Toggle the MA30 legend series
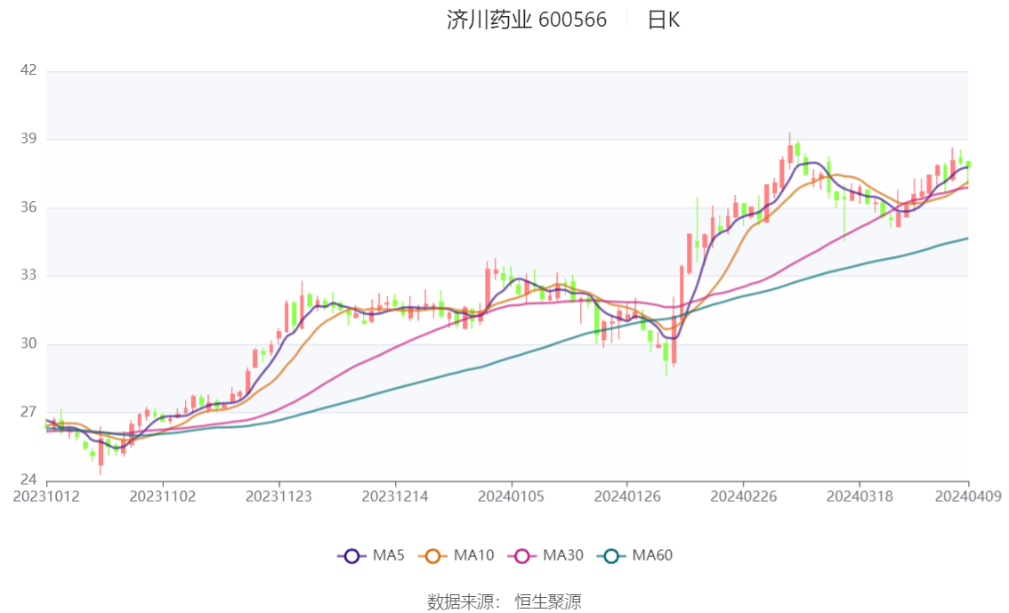Image resolution: width=1009 pixels, height=613 pixels. tap(545, 555)
